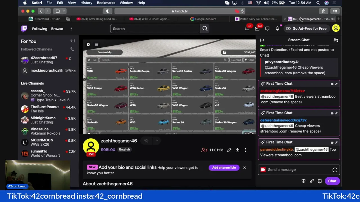Open the 42cornbread67 followed channel
This screenshot has width=360, height=202.
pos(48,60)
